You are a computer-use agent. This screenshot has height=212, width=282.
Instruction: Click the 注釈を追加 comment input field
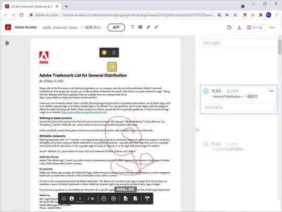click(x=238, y=43)
